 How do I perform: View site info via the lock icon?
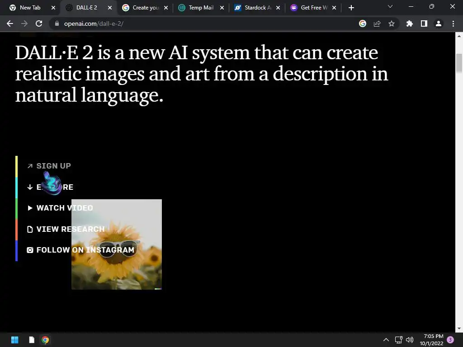click(57, 23)
